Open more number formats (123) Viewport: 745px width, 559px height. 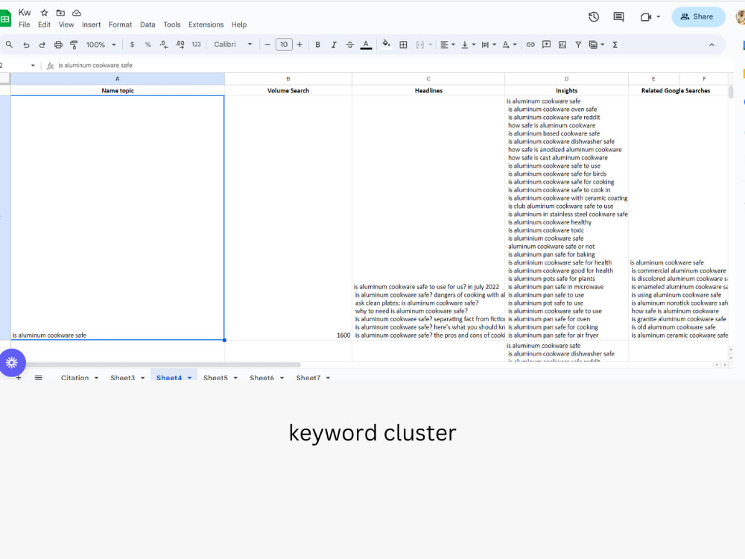[x=196, y=45]
